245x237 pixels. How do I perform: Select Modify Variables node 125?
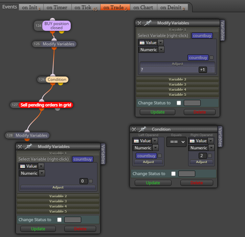coord(59,44)
